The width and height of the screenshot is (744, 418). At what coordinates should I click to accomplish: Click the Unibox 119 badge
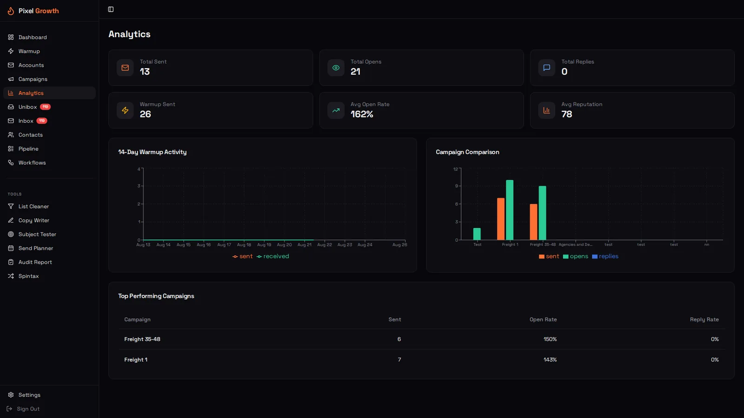pos(45,107)
